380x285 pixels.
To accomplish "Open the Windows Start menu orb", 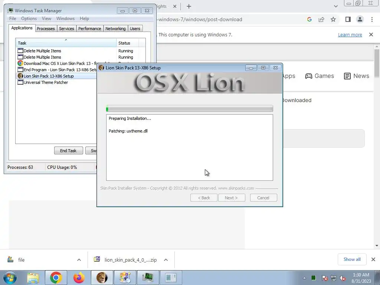I will [10, 278].
